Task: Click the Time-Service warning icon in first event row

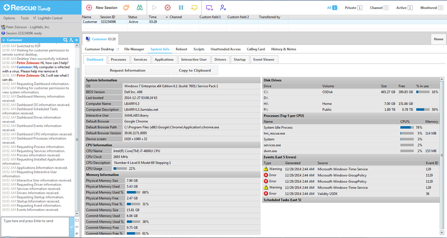Action: (266, 169)
